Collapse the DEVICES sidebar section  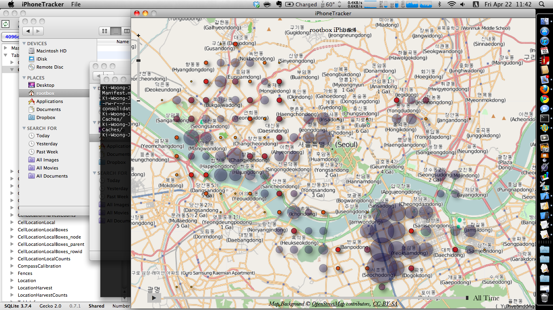coord(24,43)
